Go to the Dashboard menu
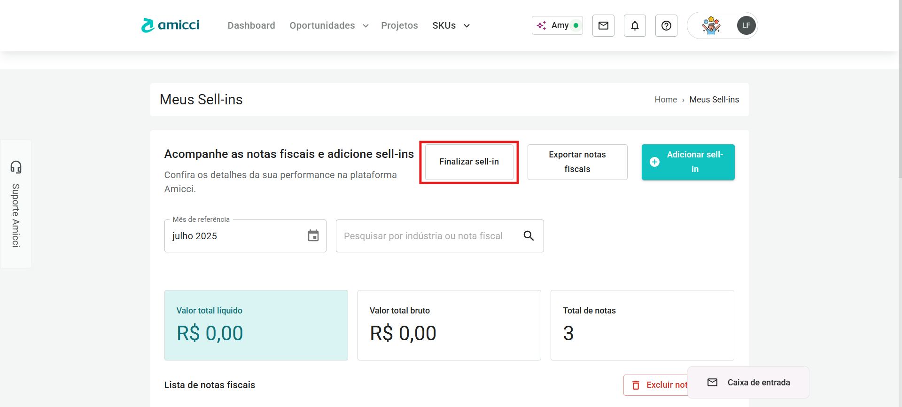 coord(251,25)
